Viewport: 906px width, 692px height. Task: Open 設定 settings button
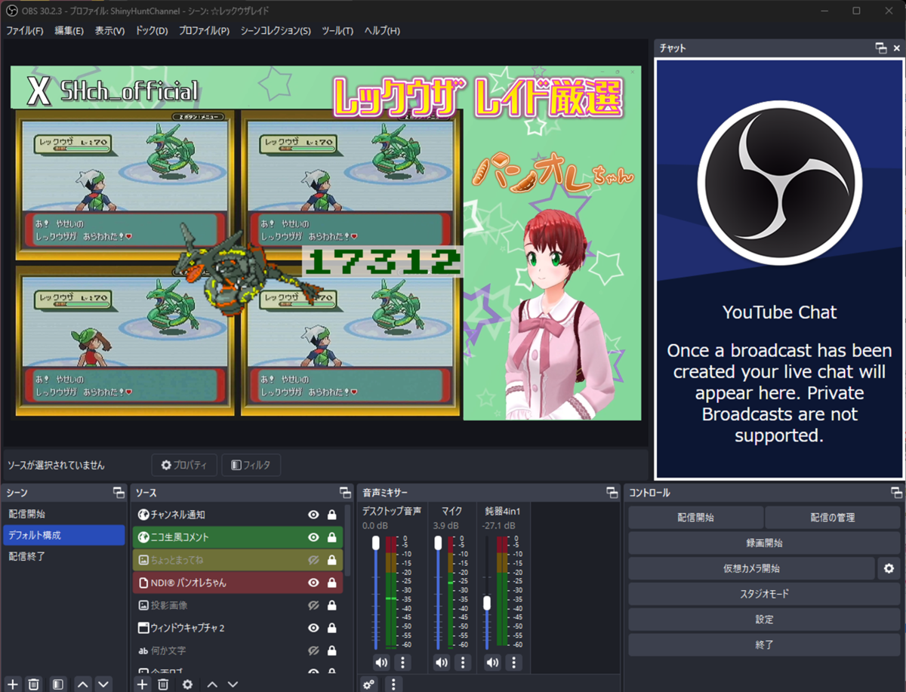764,620
